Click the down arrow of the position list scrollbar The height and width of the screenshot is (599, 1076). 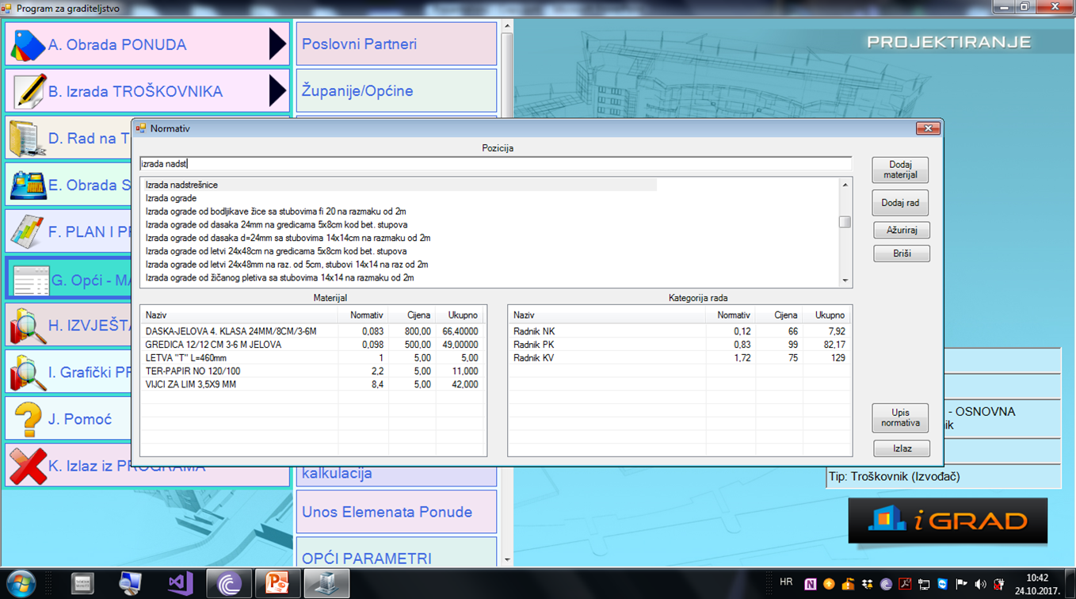[845, 280]
